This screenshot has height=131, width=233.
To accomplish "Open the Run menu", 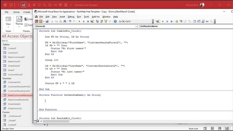I will point(79,17).
